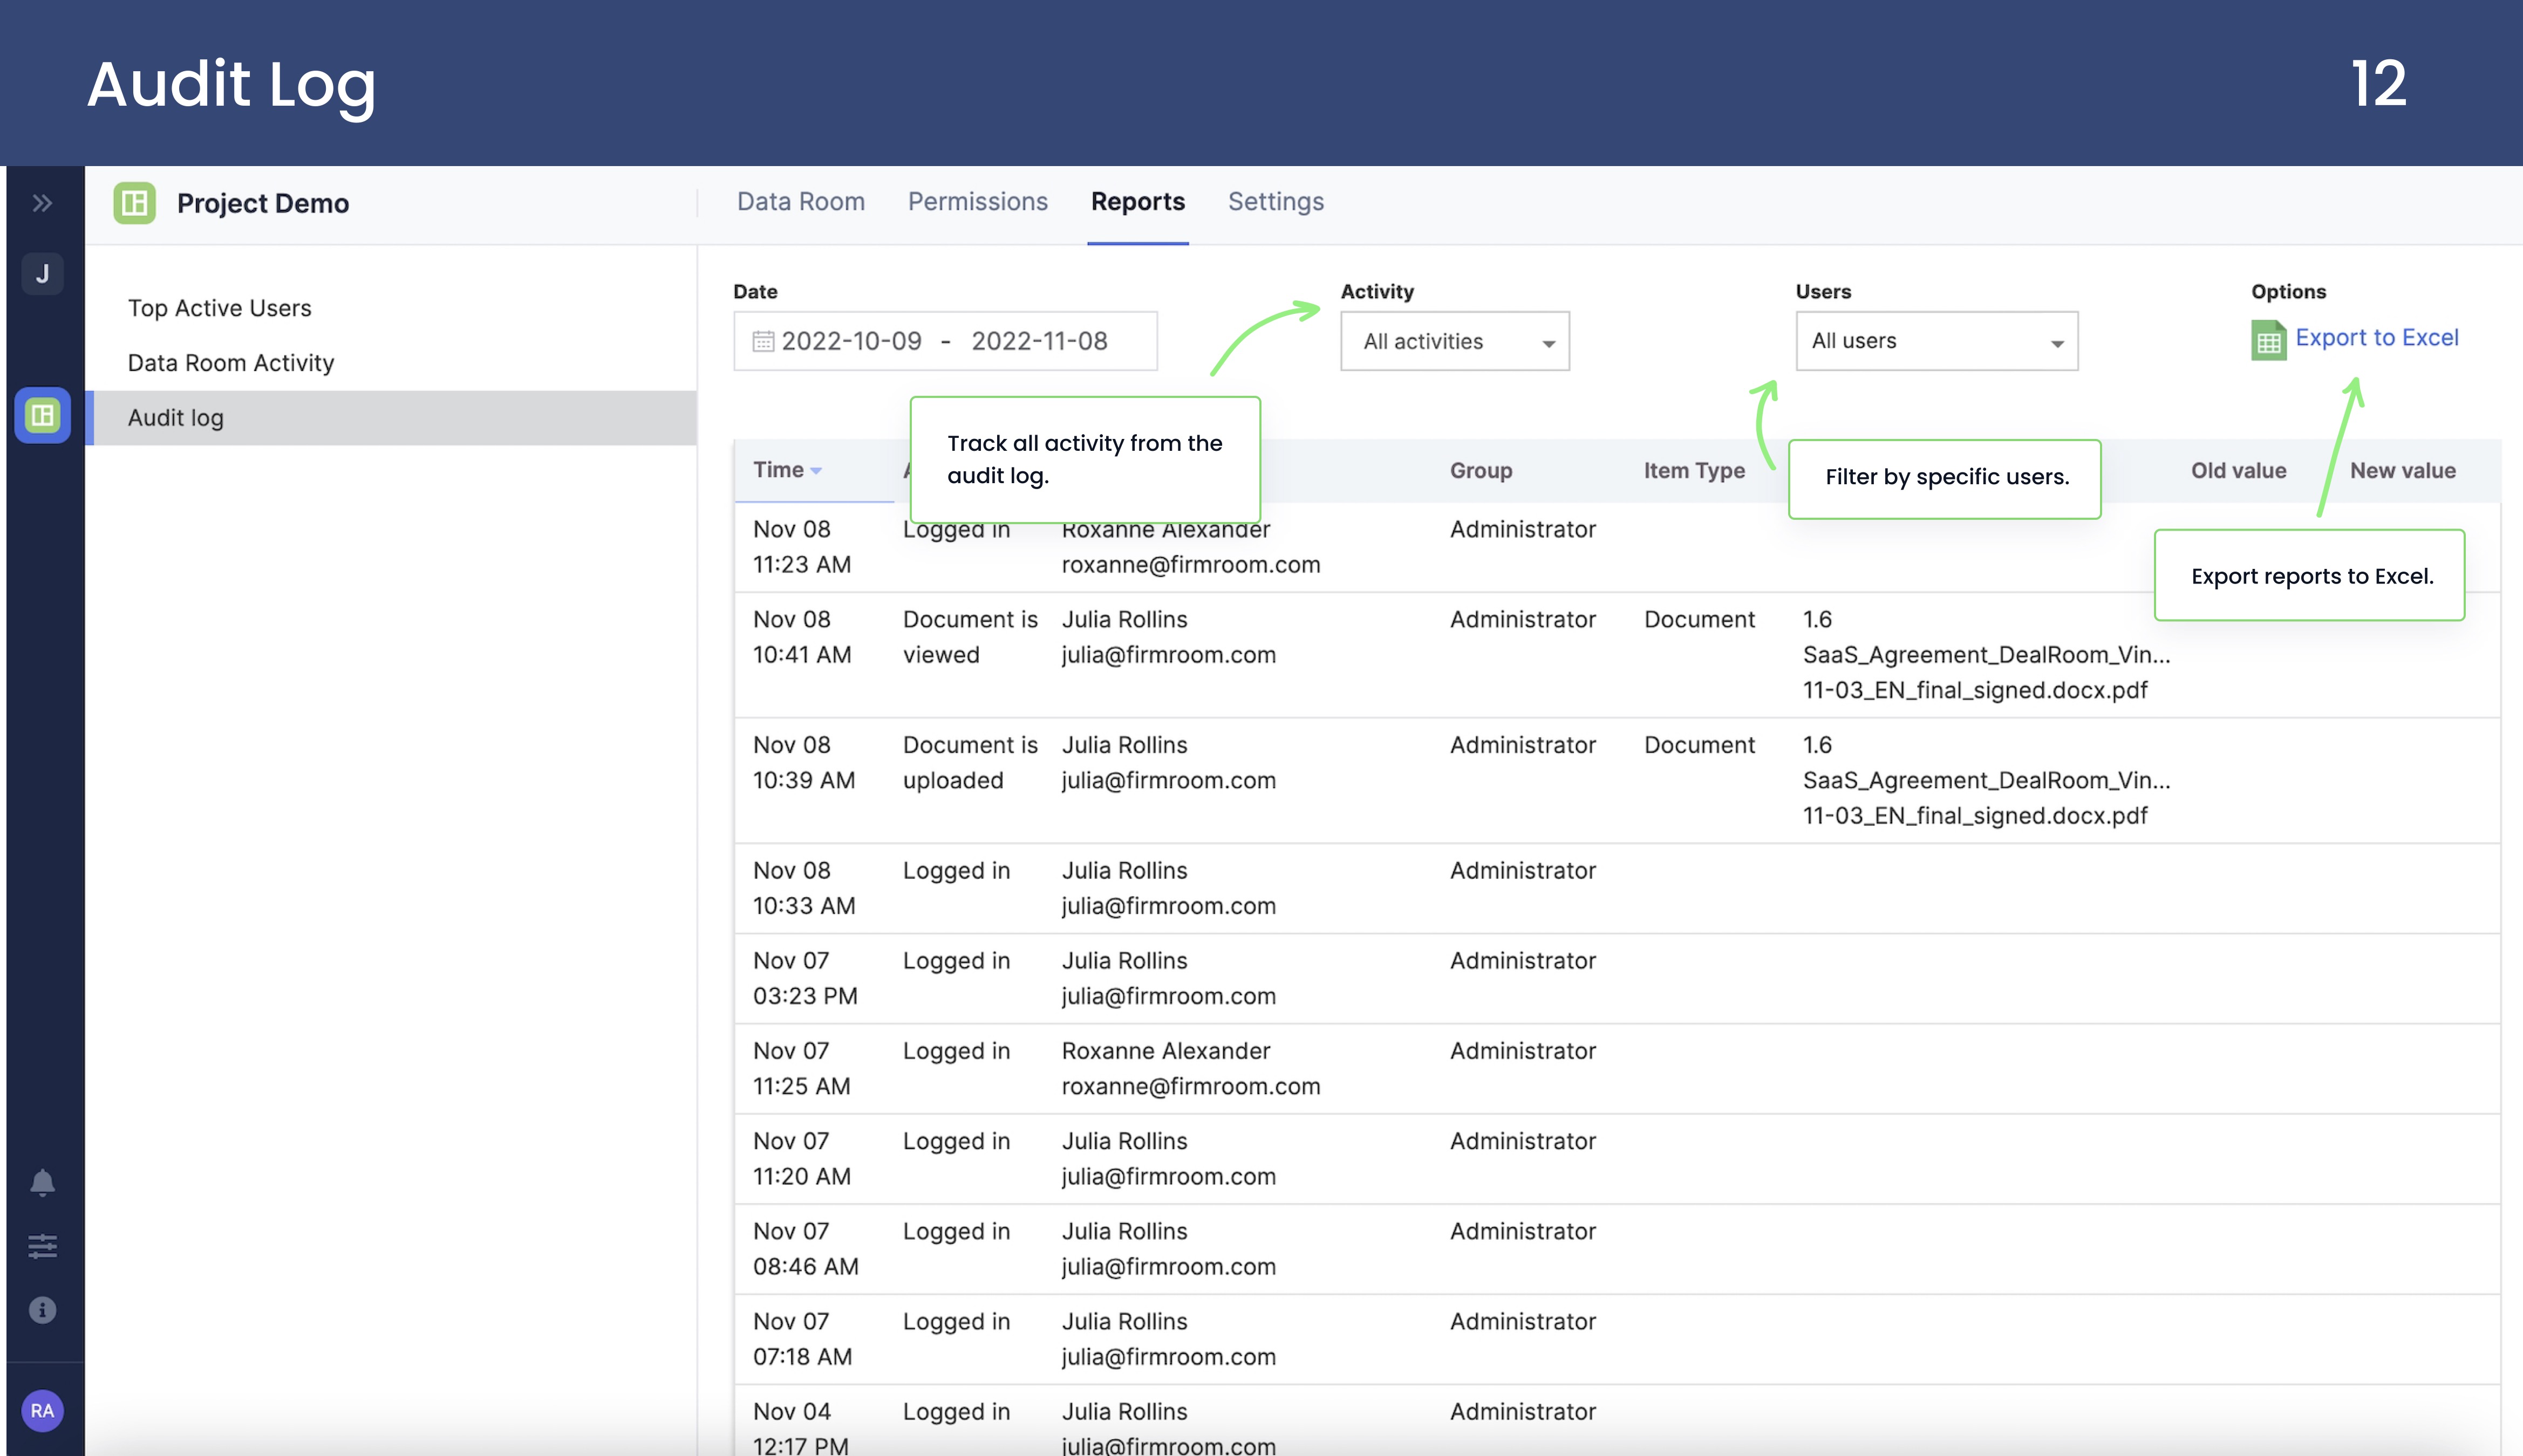Click 'Document is viewed' activity cell
The width and height of the screenshot is (2523, 1456).
tap(970, 637)
